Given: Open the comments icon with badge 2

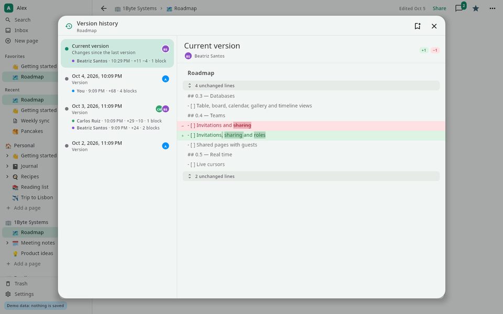Looking at the screenshot, I should (x=460, y=8).
